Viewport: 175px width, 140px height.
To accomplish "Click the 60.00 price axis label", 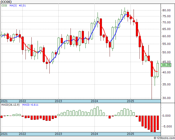I will (167, 36).
